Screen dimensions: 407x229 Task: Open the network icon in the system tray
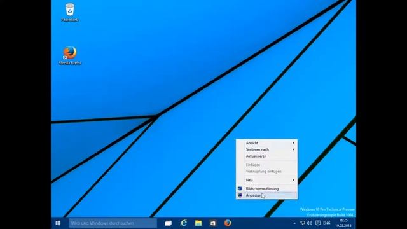coord(303,223)
